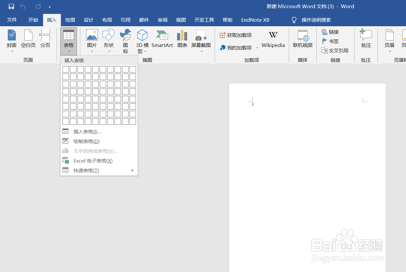Open the 快速表格 submenu
Viewport: 406px width, 272px height.
click(x=86, y=170)
